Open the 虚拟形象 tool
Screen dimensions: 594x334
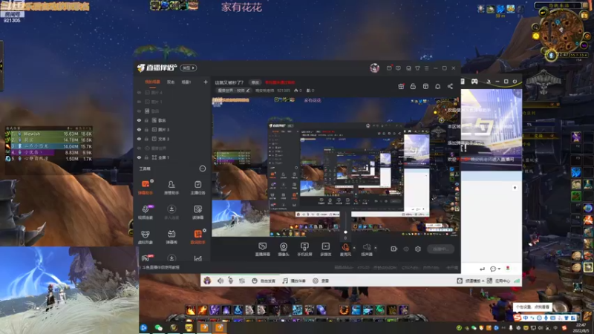[145, 237]
